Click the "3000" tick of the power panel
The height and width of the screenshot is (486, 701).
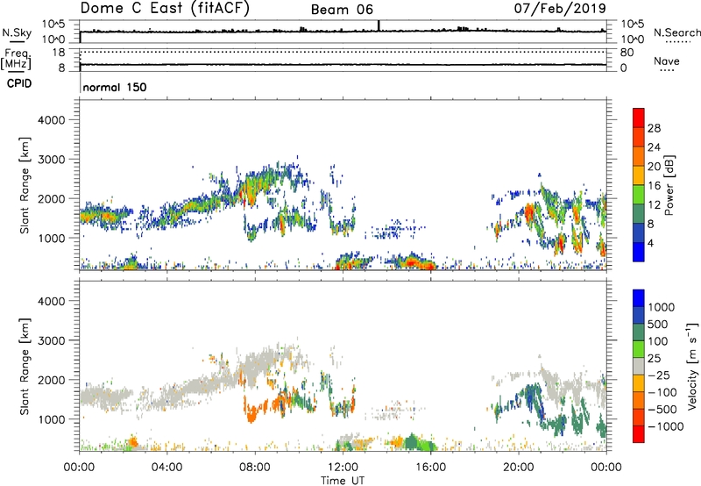pyautogui.click(x=52, y=160)
